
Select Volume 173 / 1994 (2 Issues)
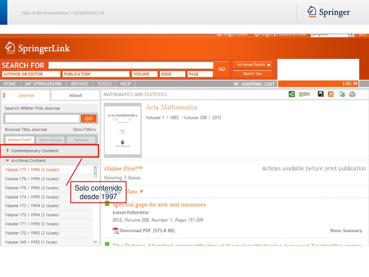[x=32, y=206]
